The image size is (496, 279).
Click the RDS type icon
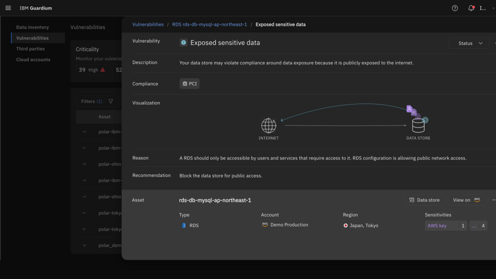(x=184, y=225)
